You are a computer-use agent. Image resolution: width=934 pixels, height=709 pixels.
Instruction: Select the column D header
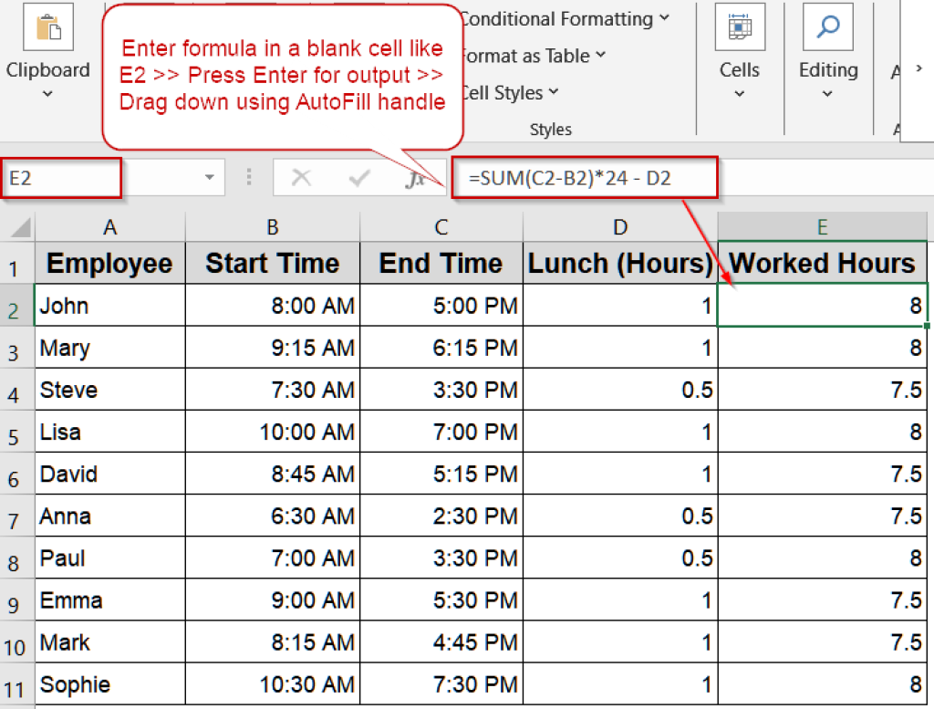pyautogui.click(x=620, y=226)
